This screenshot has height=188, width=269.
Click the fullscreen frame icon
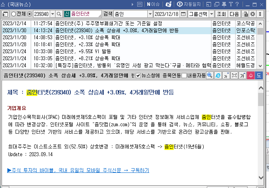(x=234, y=75)
